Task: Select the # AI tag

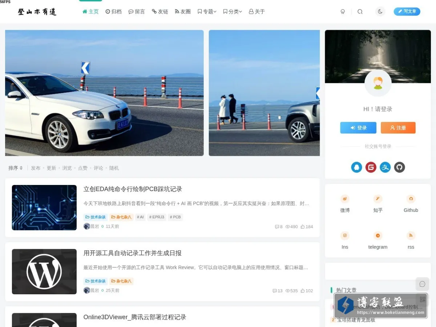Action: (x=140, y=217)
